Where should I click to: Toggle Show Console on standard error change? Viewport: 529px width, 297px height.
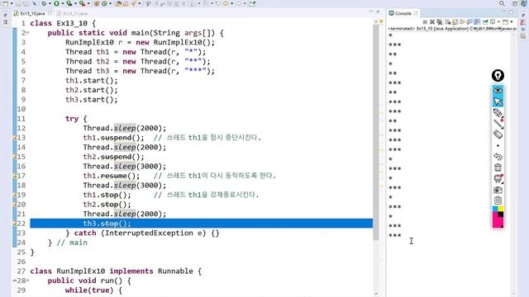click(x=477, y=22)
